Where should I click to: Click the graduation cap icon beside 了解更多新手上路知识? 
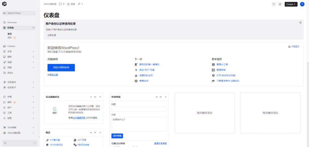point(213,81)
